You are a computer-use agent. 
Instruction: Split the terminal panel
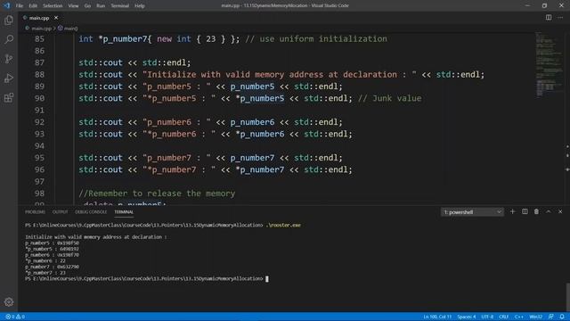click(525, 211)
